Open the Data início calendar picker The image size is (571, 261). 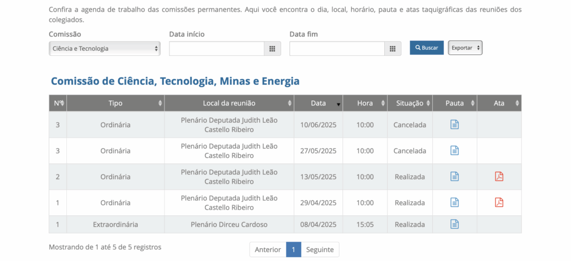[x=272, y=49]
